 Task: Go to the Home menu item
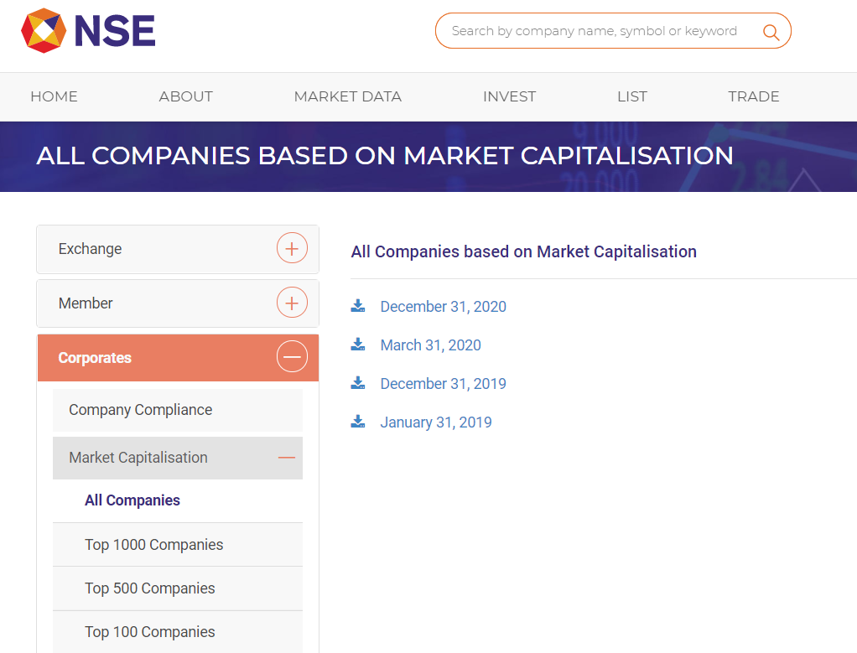[54, 96]
